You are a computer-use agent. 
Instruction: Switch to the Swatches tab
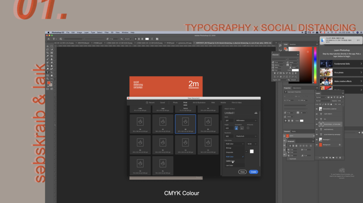293,44
